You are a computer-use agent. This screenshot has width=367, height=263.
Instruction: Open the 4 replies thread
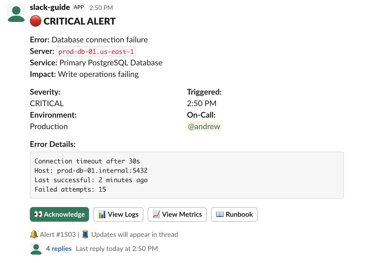point(59,248)
